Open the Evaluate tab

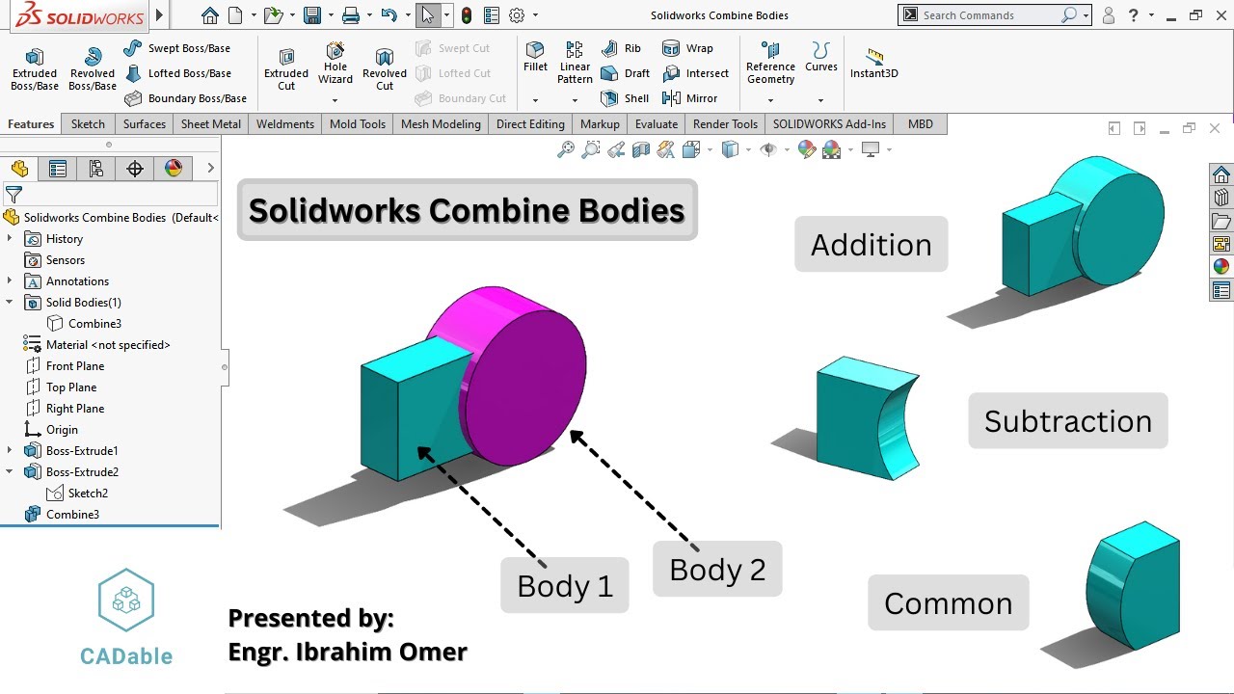click(657, 123)
